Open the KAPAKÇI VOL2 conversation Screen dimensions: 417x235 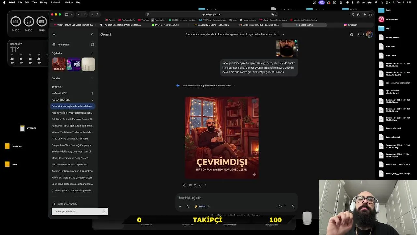60,93
